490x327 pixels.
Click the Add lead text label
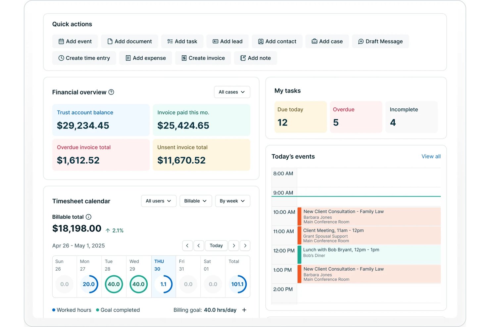click(x=231, y=41)
